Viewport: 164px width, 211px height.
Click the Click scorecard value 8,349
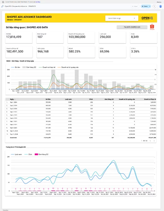click(135, 37)
